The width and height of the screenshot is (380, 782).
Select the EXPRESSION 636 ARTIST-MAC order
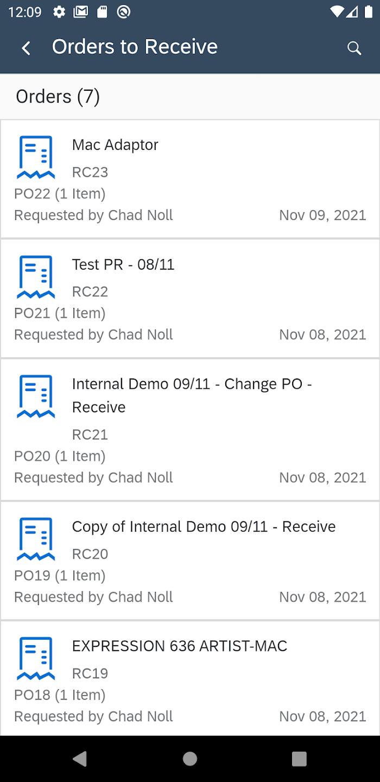pyautogui.click(x=180, y=646)
